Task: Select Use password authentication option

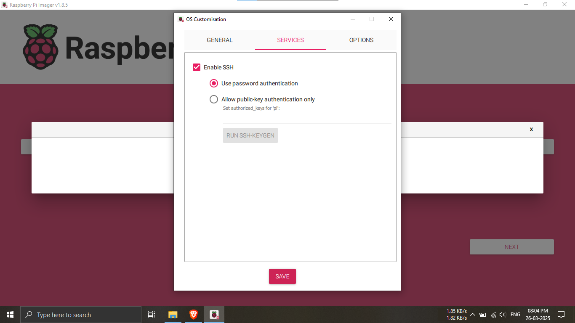Action: point(214,83)
